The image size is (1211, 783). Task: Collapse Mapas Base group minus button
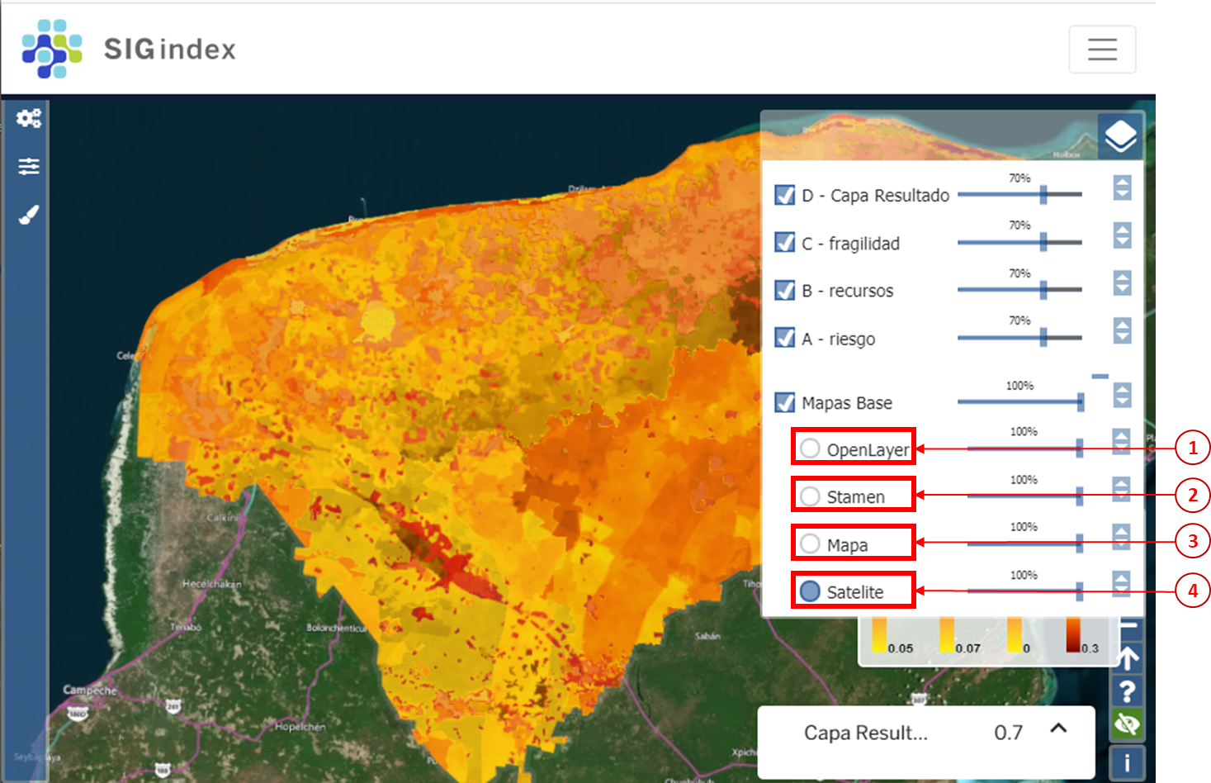pyautogui.click(x=1100, y=376)
